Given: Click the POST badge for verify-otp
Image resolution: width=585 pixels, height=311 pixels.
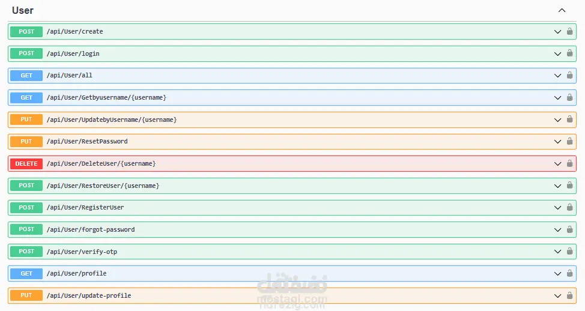Looking at the screenshot, I should coord(26,252).
